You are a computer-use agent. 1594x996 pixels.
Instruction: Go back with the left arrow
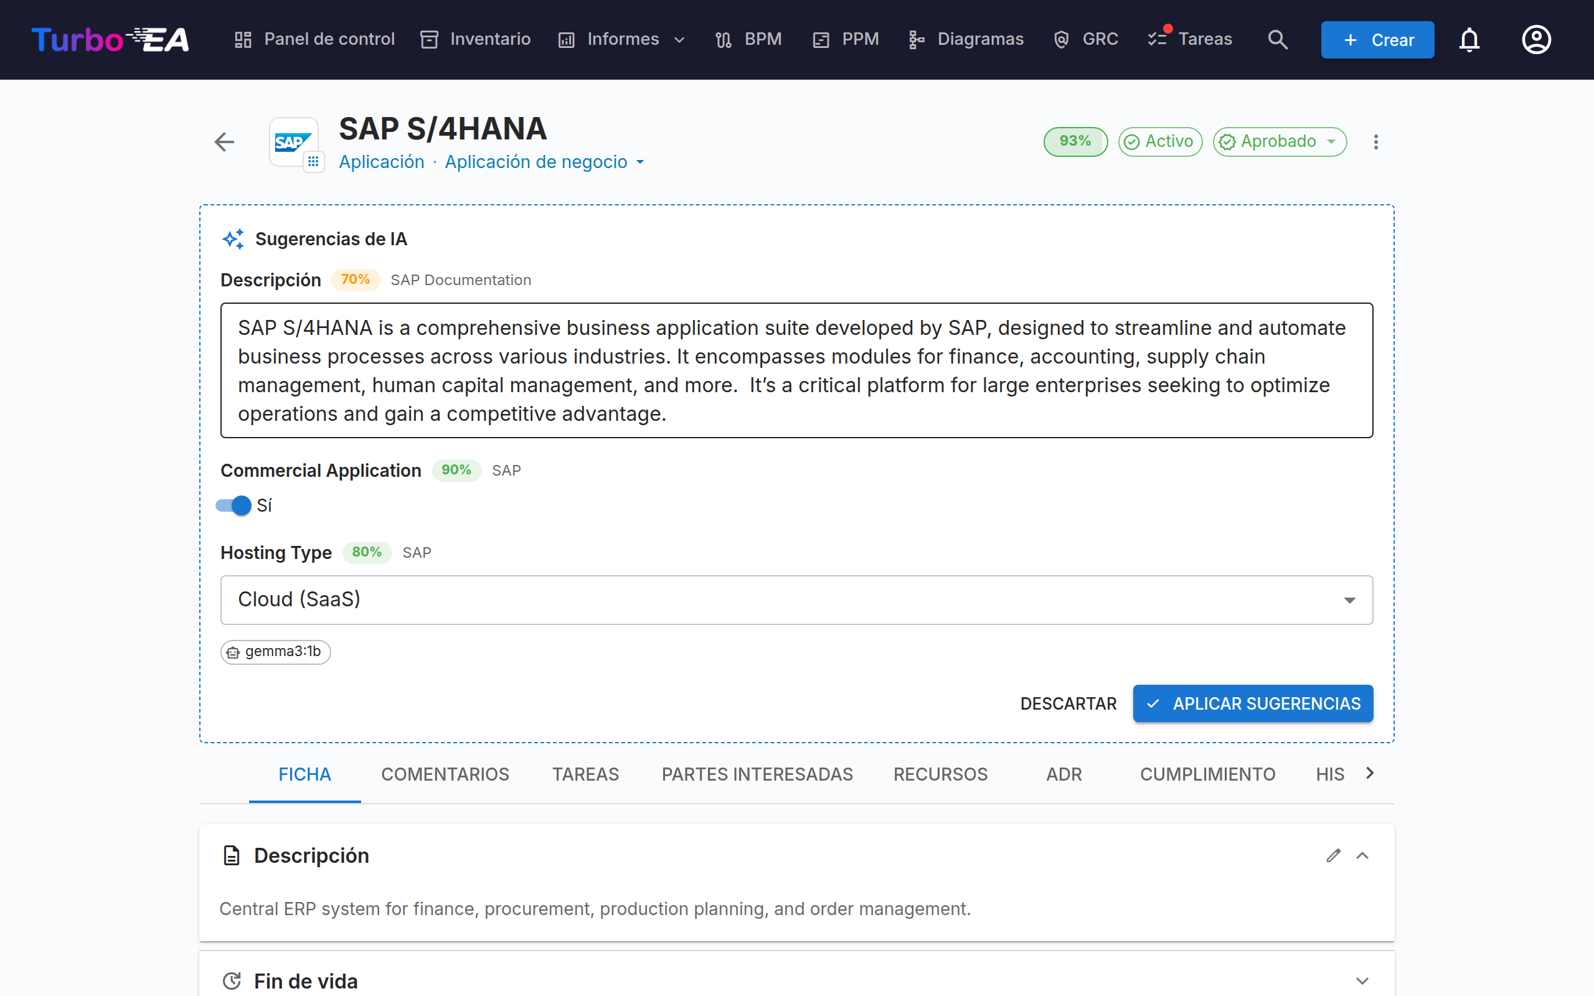click(225, 142)
